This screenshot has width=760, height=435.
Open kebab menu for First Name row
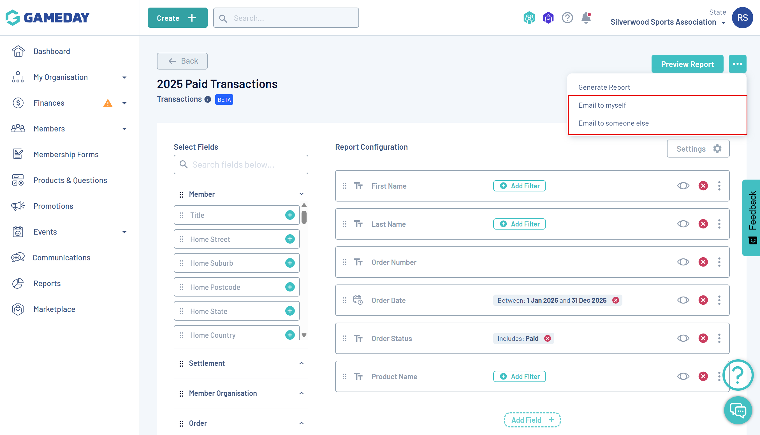tap(719, 186)
